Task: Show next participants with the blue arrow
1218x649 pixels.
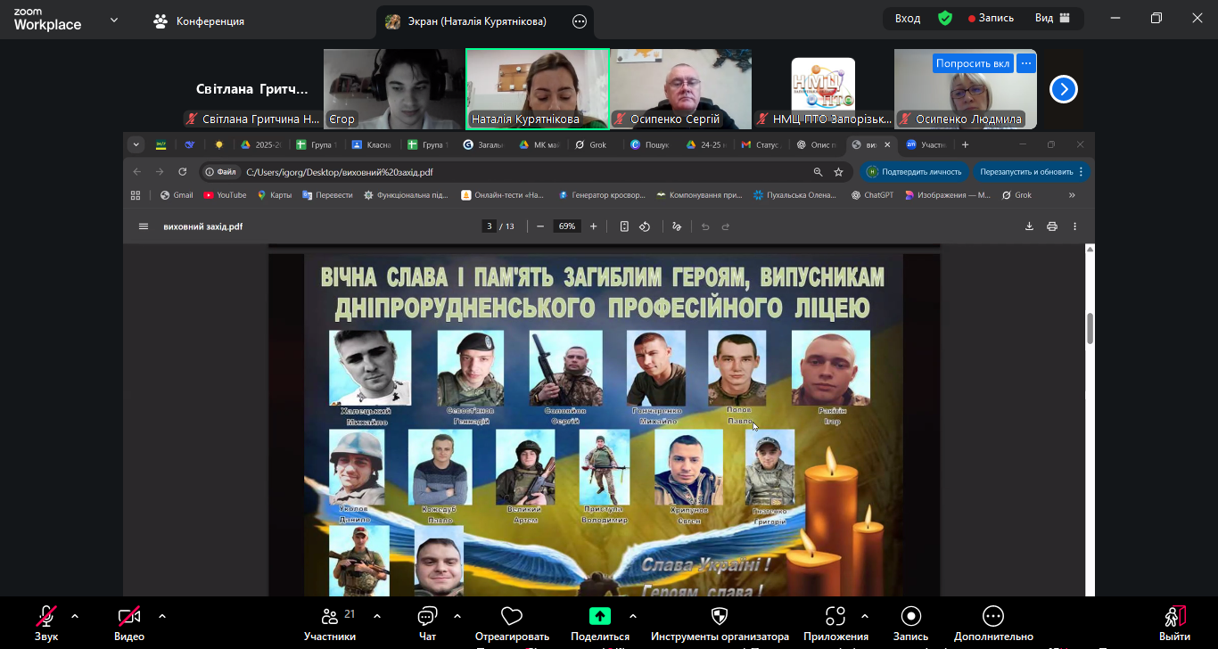Action: tap(1064, 89)
